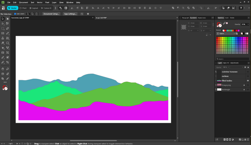Expand the filled bodies layer group

(x=216, y=81)
